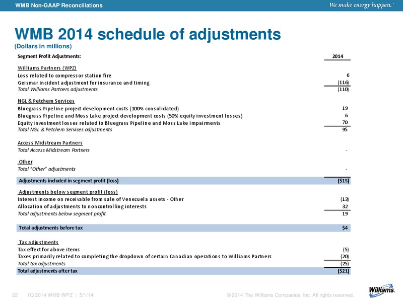Click the ($21) after-tax total
Screen dimensions: 403x302
(x=344, y=271)
